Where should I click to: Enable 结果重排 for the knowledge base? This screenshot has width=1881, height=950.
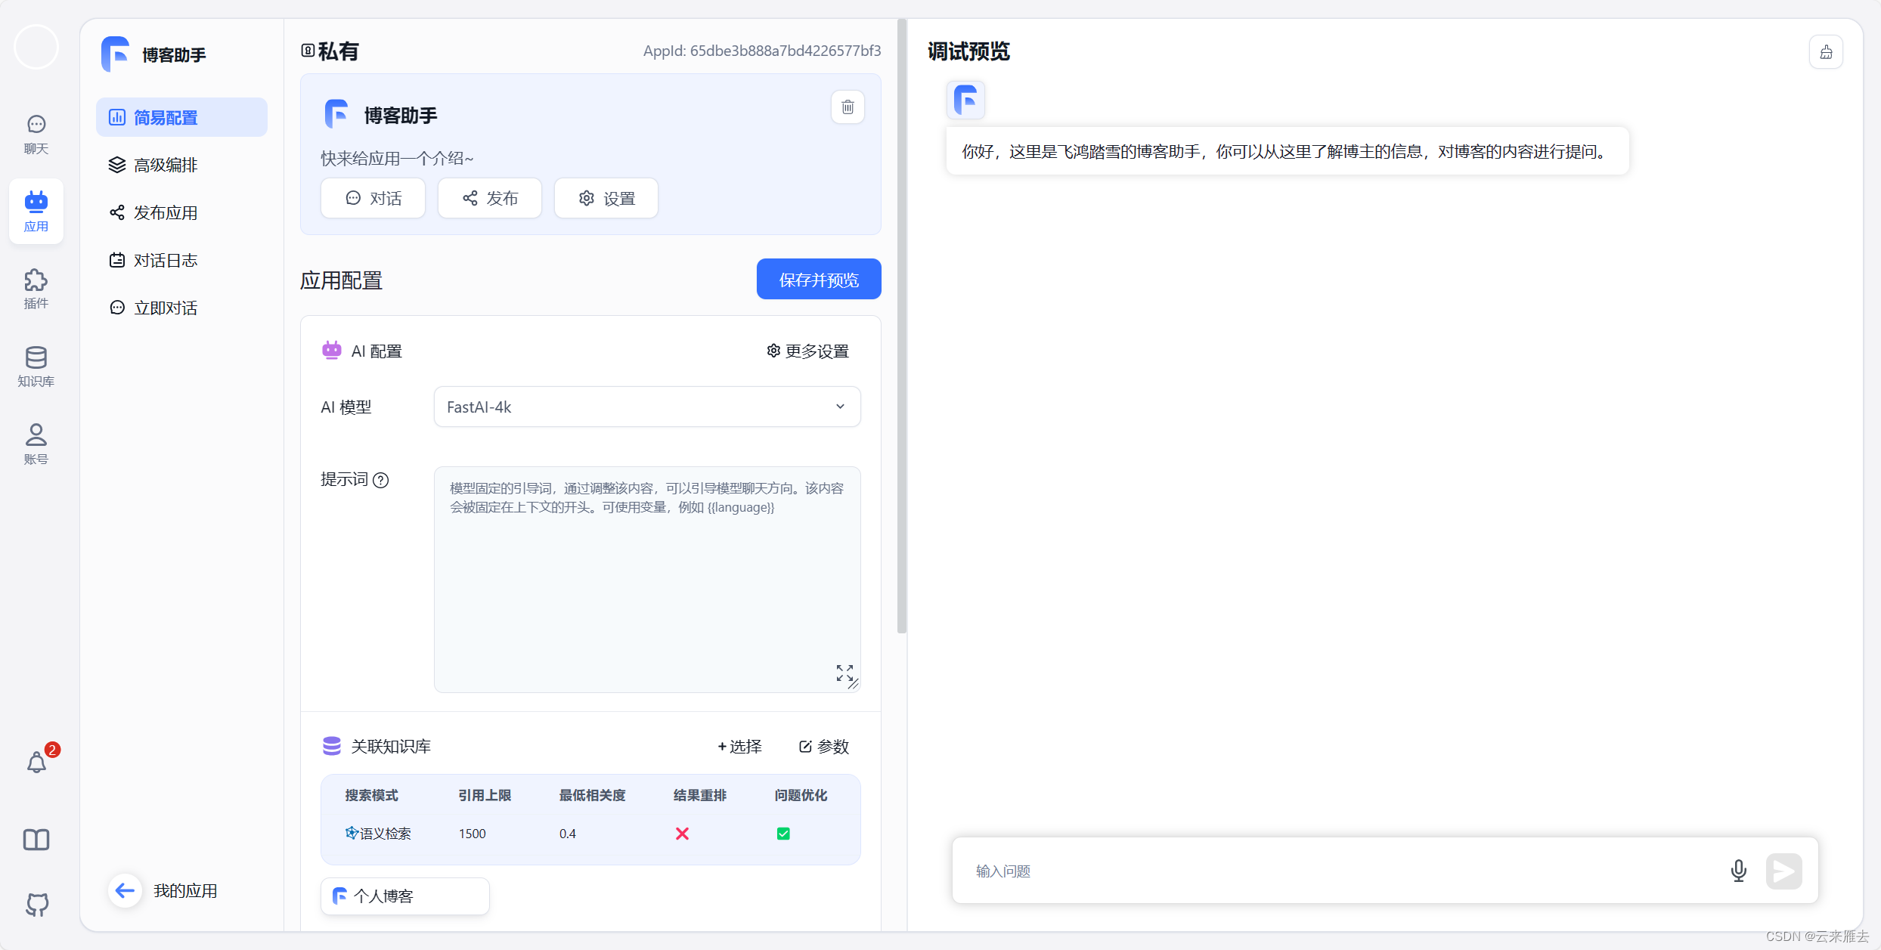[x=682, y=833]
